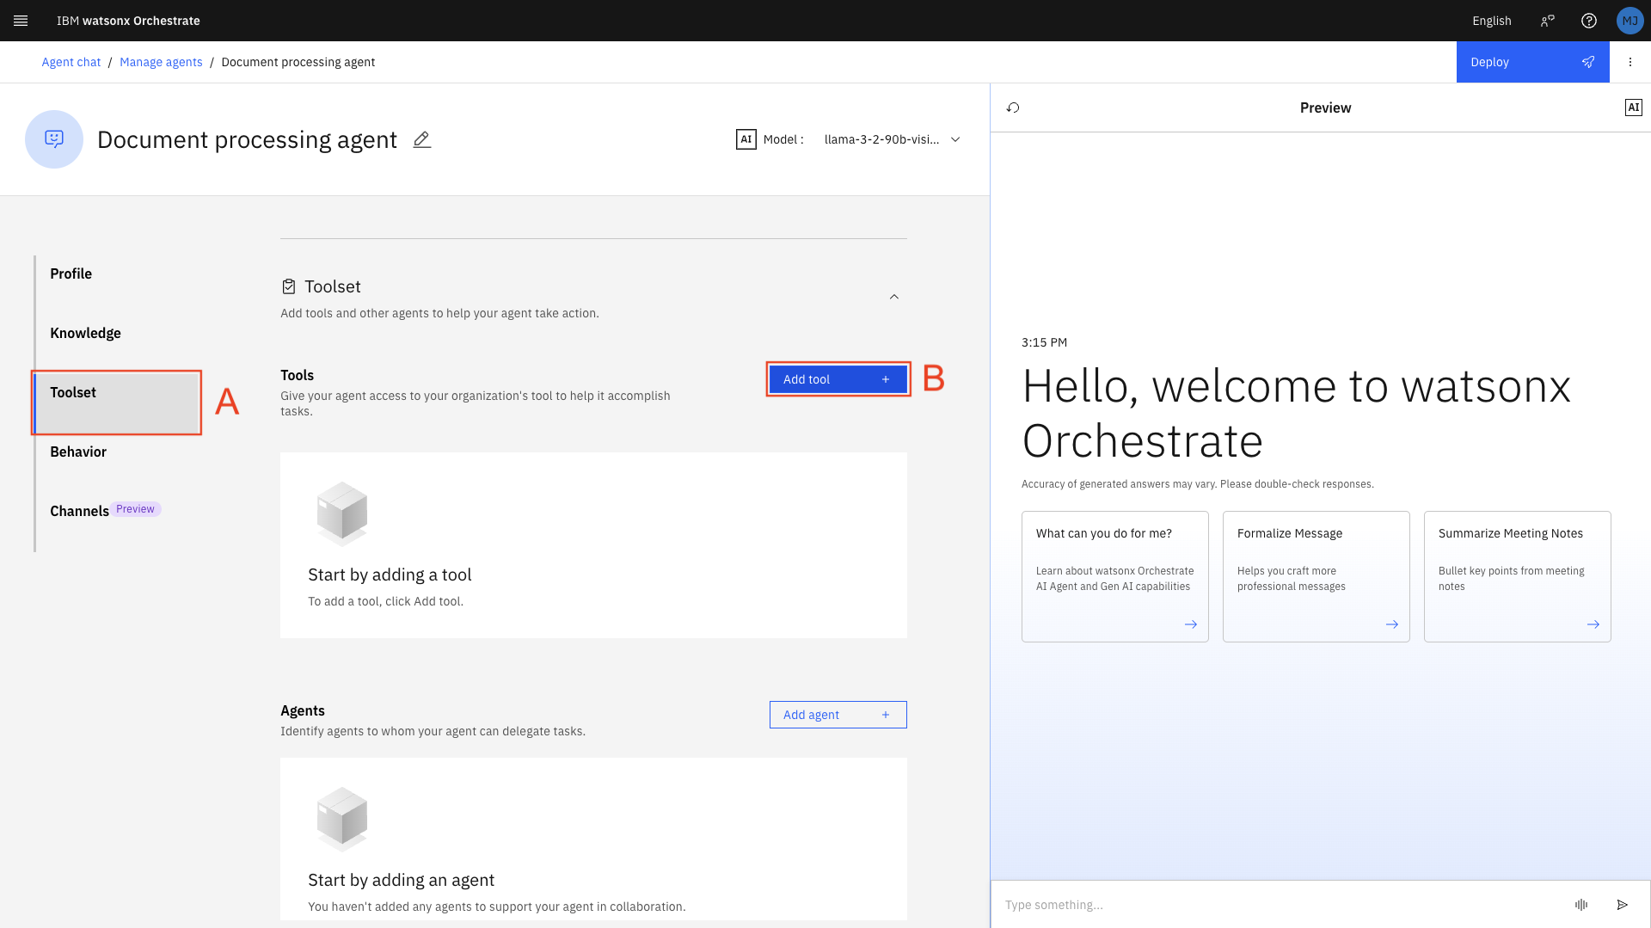Click the pencil icon to rename agent
Image resolution: width=1651 pixels, height=928 pixels.
click(x=421, y=139)
